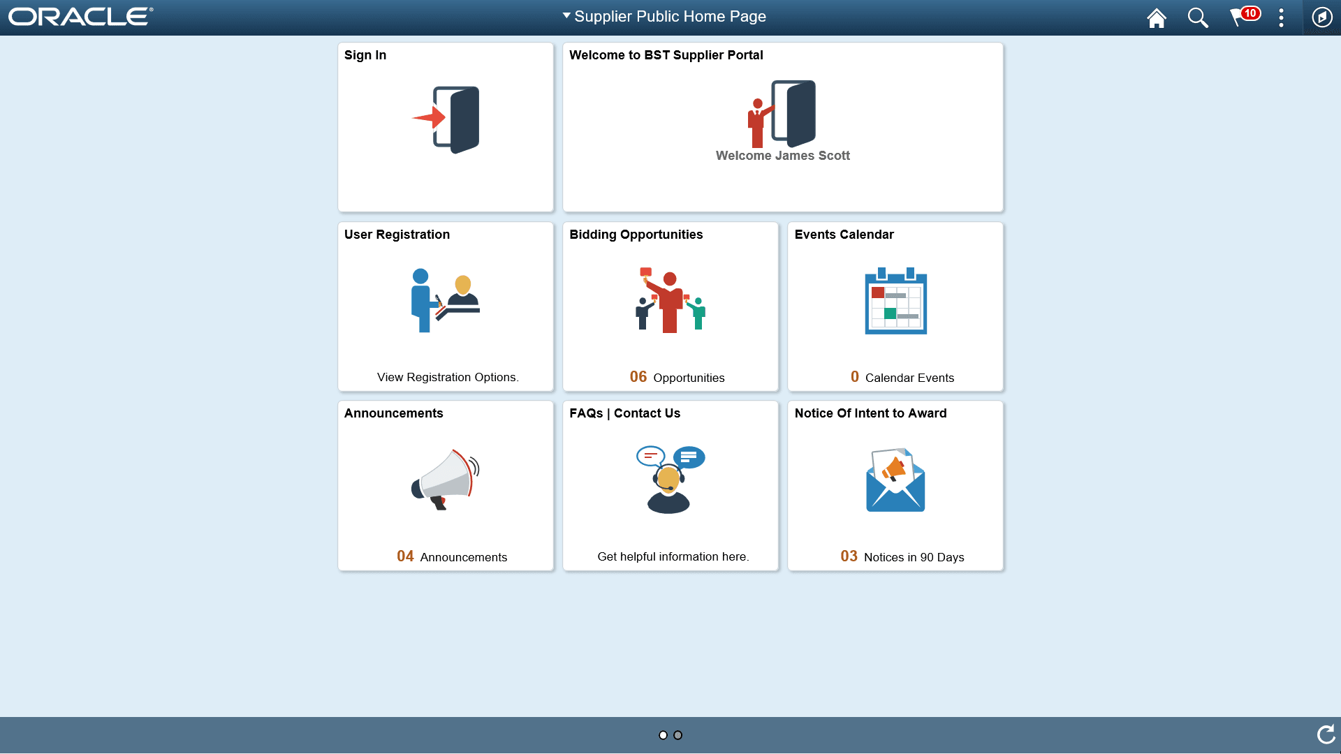
Task: Click the Sign In door icon
Action: [446, 119]
